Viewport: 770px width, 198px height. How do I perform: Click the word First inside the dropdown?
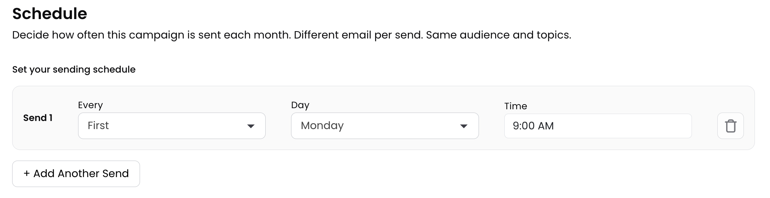tap(98, 125)
